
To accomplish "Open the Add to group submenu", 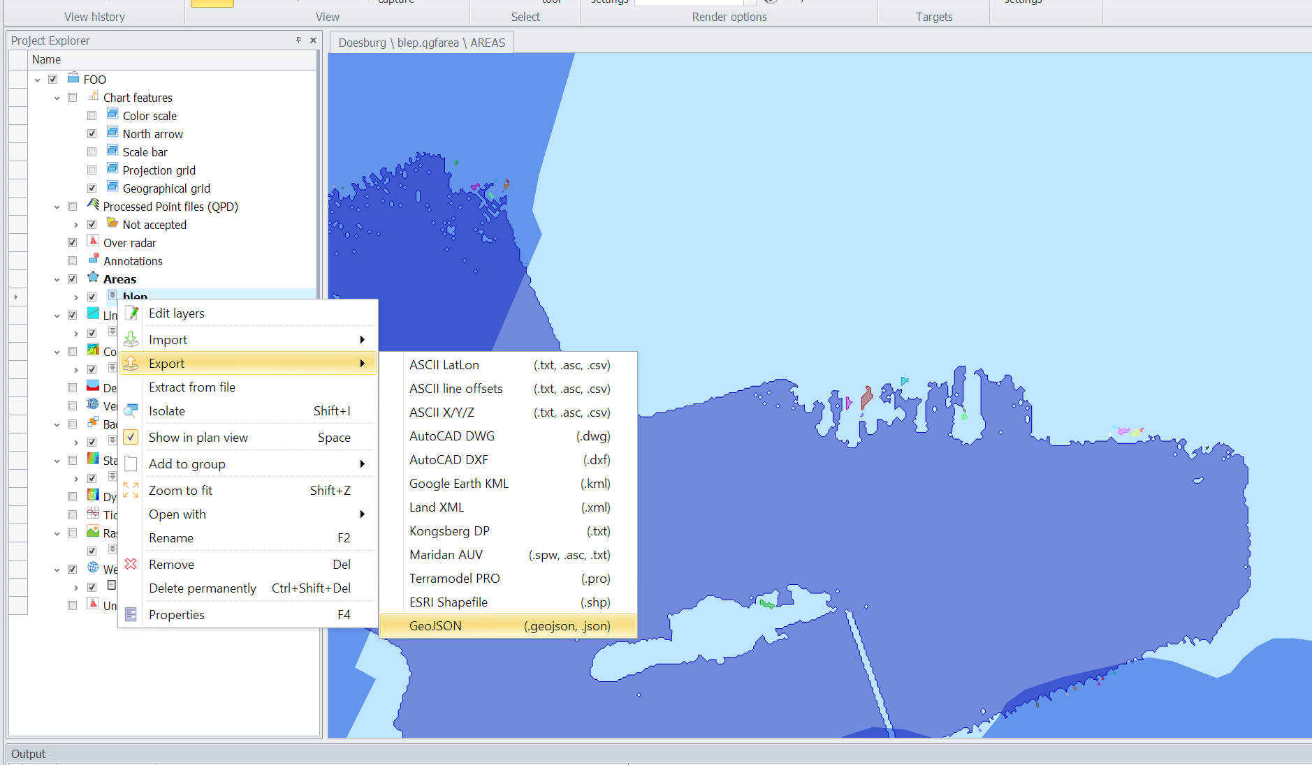I will pos(187,463).
